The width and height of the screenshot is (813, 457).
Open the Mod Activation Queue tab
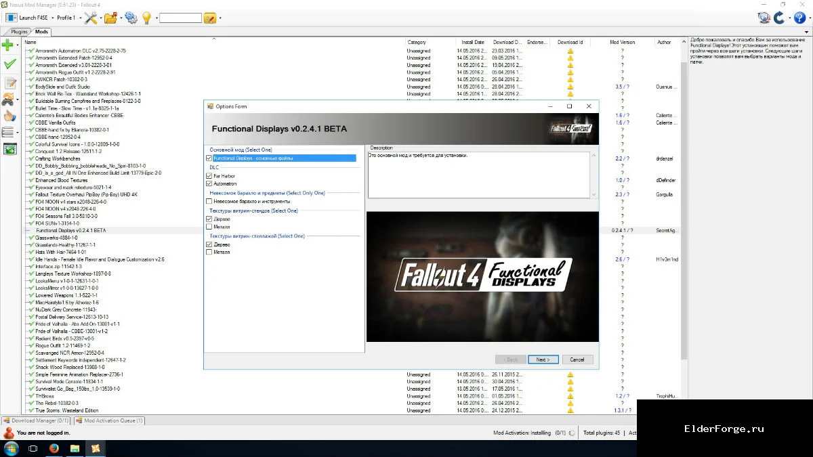click(109, 420)
